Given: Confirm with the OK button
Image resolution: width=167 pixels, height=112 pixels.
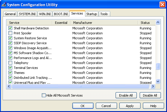Looking at the screenshot, I should 83,106.
